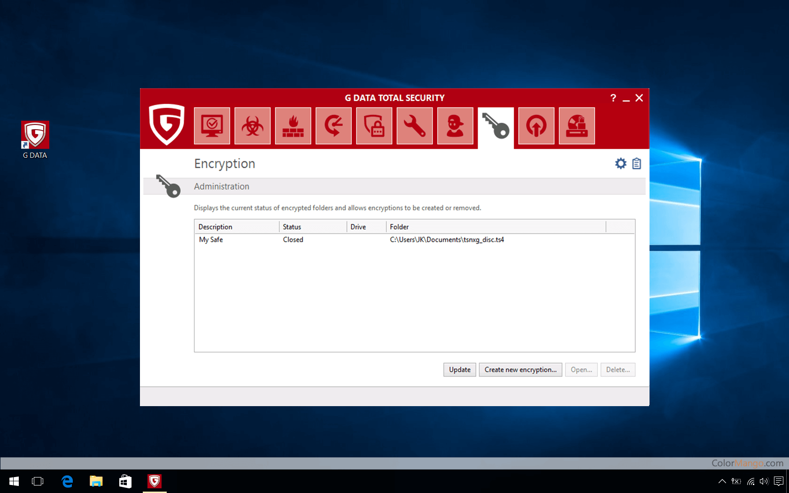Open the Password Manager shield-lock icon
Viewport: 789px width, 493px height.
tap(374, 126)
